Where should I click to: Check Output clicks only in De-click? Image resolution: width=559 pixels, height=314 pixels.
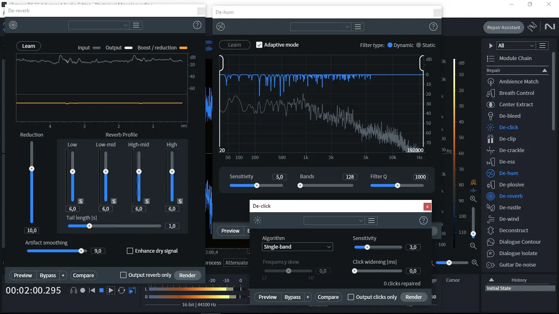tap(351, 297)
